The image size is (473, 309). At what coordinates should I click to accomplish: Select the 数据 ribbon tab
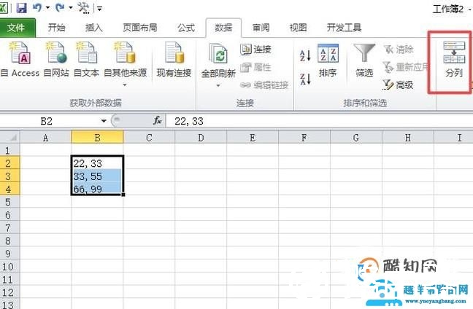pos(223,28)
